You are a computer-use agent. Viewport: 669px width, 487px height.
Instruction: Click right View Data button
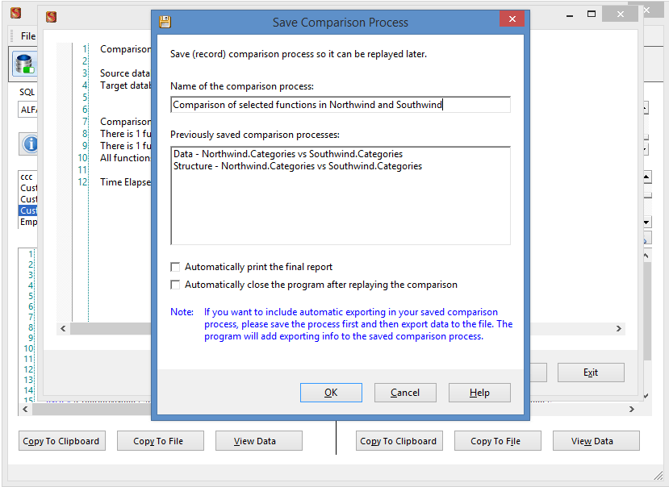click(x=596, y=441)
